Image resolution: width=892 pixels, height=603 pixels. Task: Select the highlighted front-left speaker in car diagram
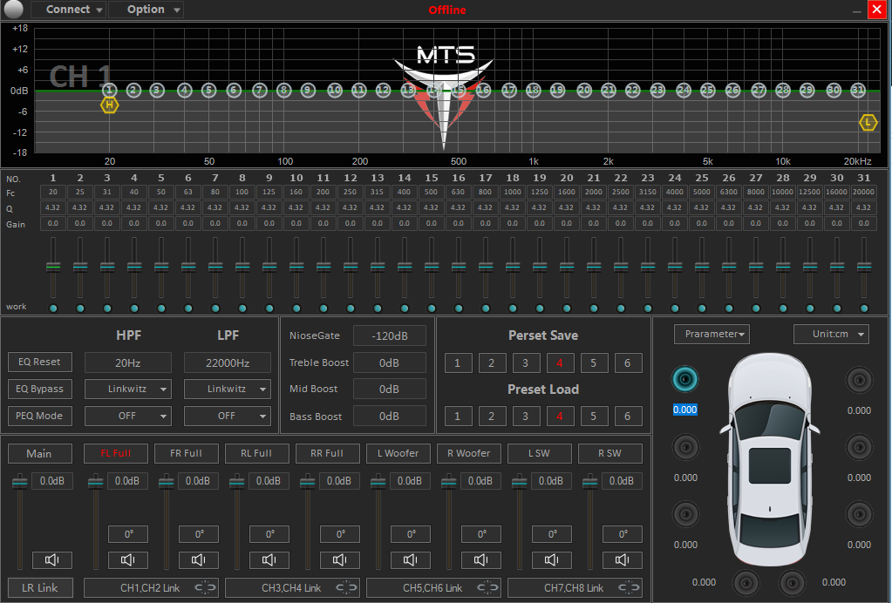[x=685, y=379]
